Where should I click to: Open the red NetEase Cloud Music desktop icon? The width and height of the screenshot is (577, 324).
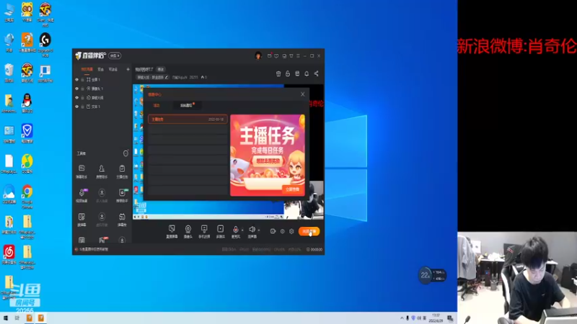click(x=9, y=255)
